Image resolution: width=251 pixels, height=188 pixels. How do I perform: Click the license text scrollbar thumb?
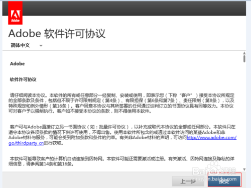tap(244, 59)
